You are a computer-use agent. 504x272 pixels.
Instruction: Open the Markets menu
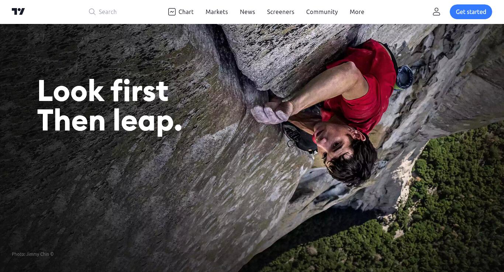[217, 12]
